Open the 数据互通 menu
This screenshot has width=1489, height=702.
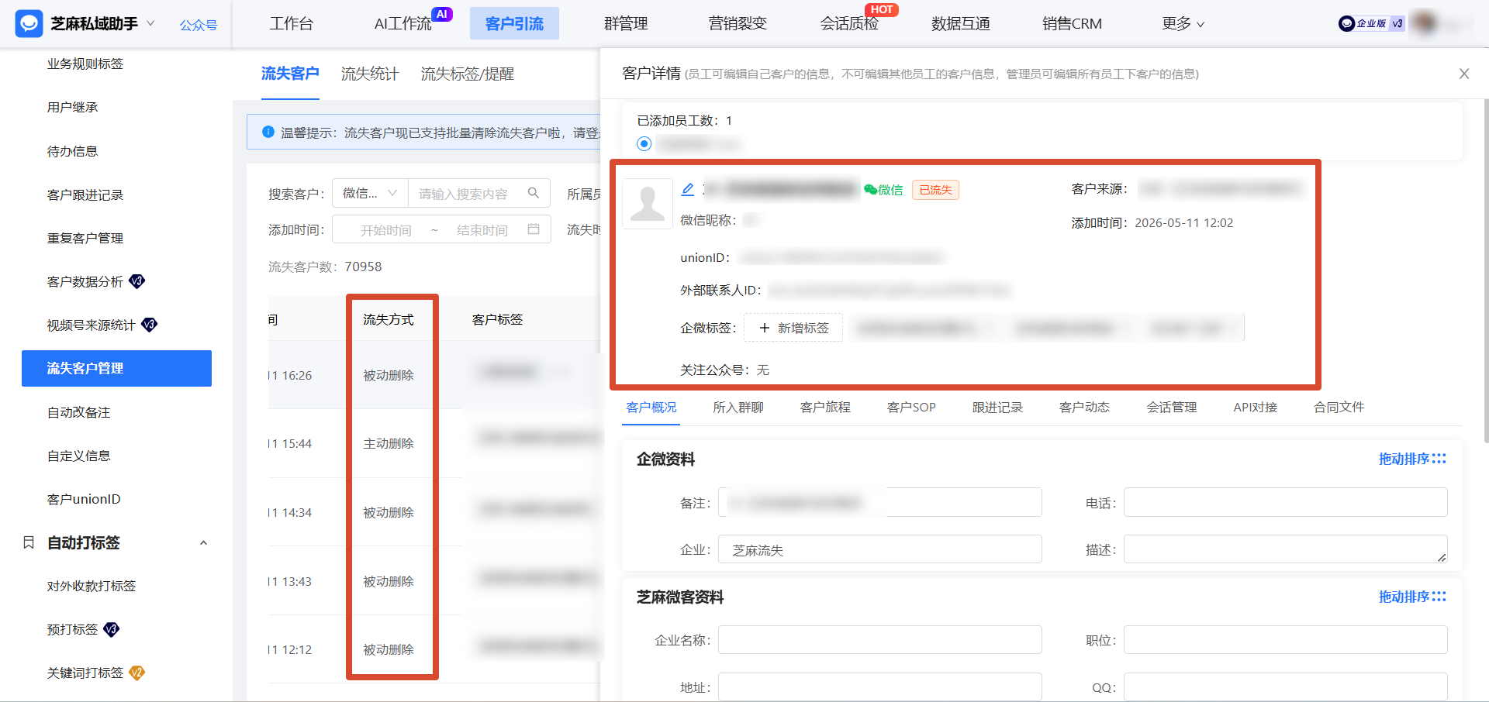961,24
